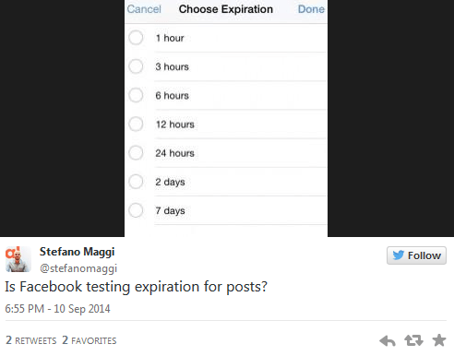Follow Stefano Maggi on Twitter

[x=416, y=255]
